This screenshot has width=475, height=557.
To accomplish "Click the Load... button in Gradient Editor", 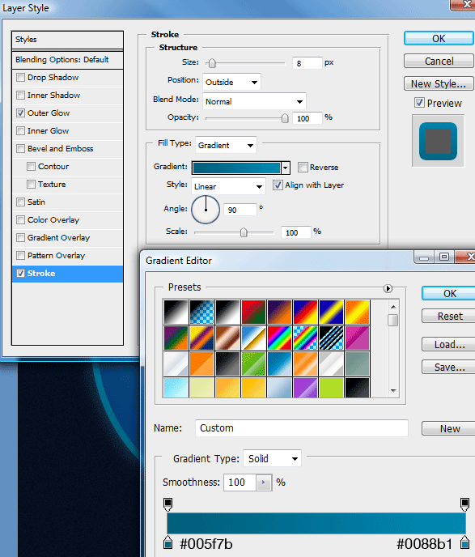I will point(449,344).
